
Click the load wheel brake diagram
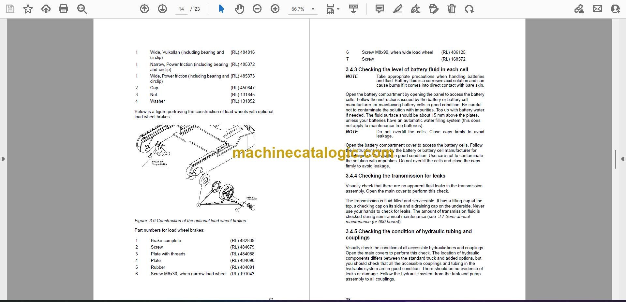[x=196, y=167]
